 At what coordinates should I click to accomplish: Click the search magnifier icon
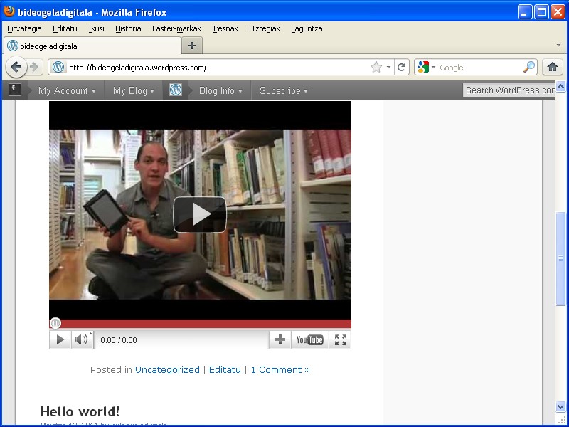point(529,67)
